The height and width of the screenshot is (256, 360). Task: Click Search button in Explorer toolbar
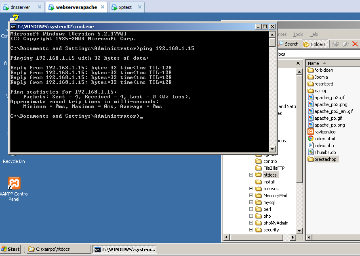pyautogui.click(x=288, y=44)
